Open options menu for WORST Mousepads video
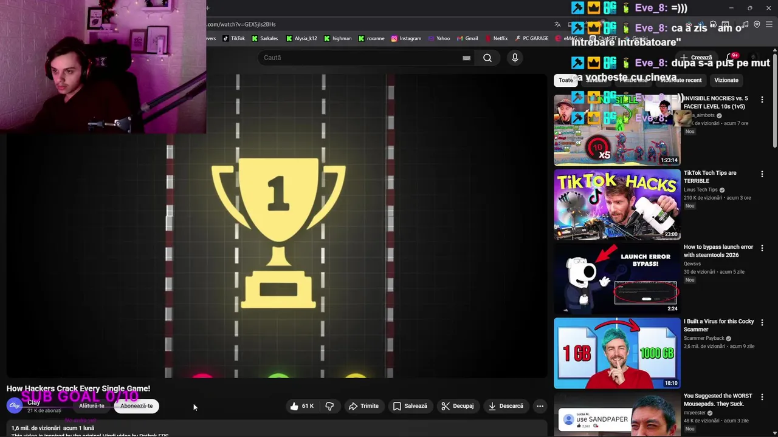778x437 pixels. pyautogui.click(x=762, y=397)
